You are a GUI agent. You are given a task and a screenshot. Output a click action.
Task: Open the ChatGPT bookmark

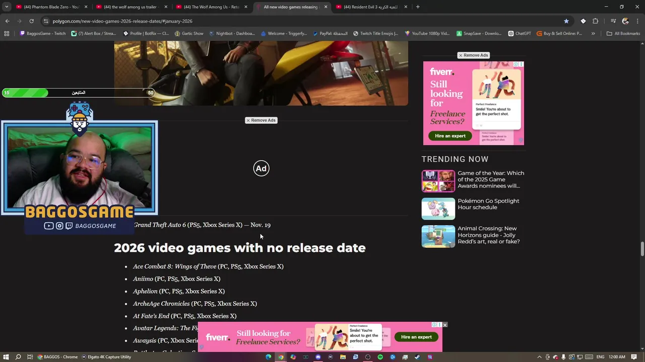(520, 34)
